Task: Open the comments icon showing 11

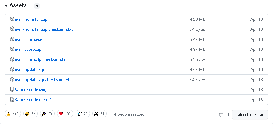Action: 224,115
